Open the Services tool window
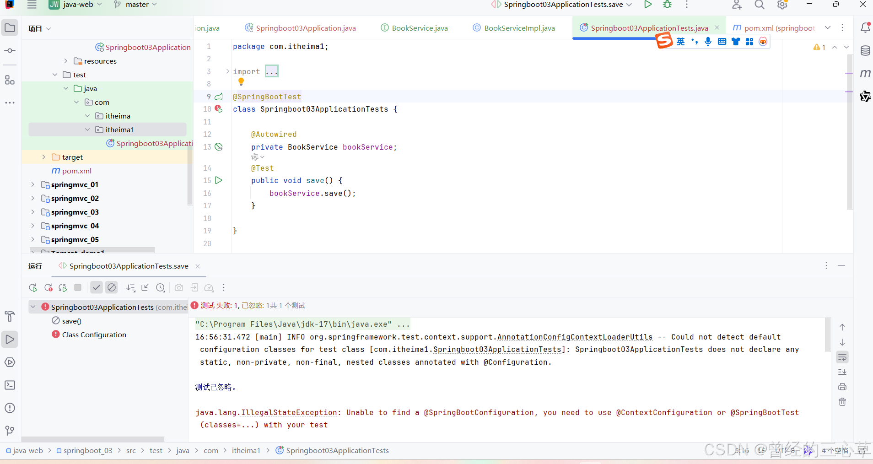Screen dimensions: 873x464 point(10,362)
